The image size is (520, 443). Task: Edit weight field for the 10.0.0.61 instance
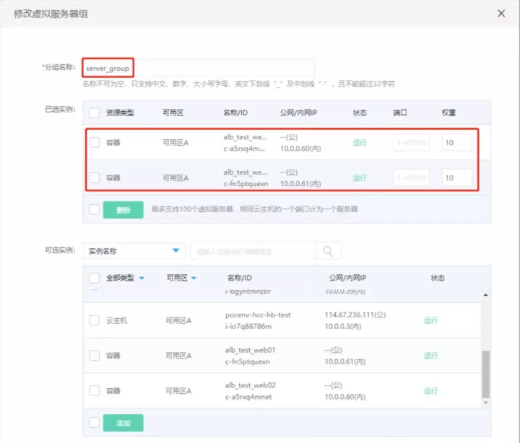(456, 177)
